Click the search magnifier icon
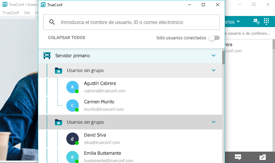The image size is (275, 163). [x=52, y=22]
